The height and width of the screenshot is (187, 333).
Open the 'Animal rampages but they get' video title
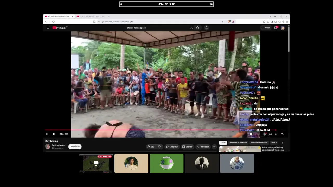pyautogui.click(x=273, y=149)
